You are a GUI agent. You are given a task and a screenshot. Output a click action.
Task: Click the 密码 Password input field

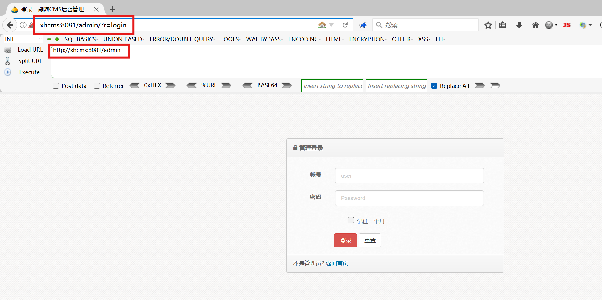click(409, 198)
